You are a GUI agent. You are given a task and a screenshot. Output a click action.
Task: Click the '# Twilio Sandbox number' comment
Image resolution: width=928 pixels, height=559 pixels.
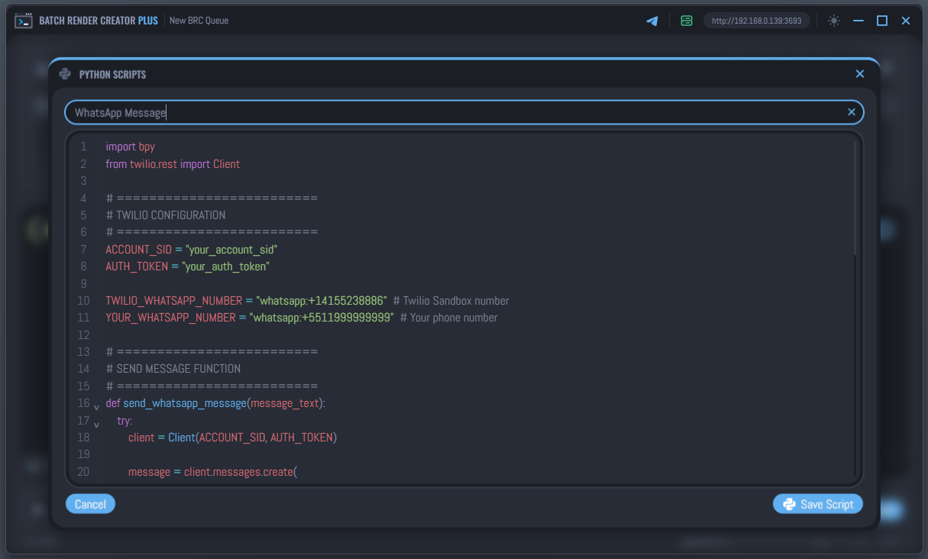pyautogui.click(x=451, y=301)
